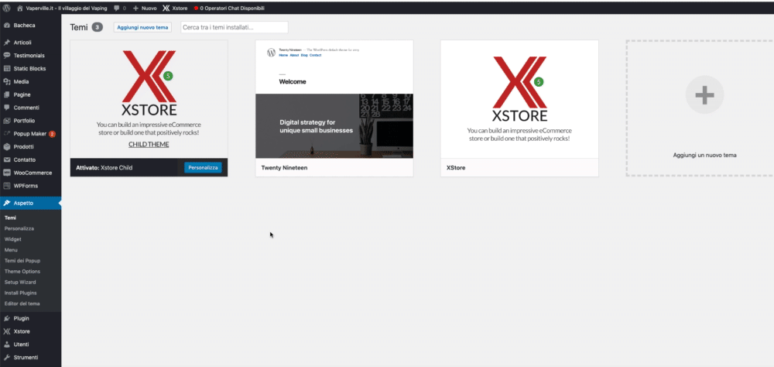Select the XStore parent theme thumbnail
Viewport: 774px width, 367px height.
coord(519,99)
